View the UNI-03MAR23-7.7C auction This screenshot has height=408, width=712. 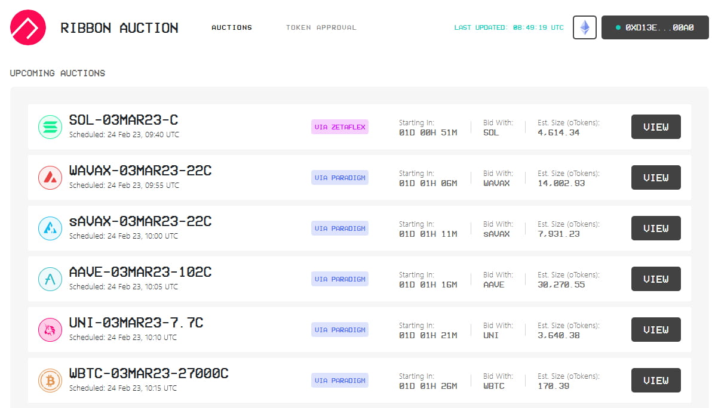pos(656,330)
